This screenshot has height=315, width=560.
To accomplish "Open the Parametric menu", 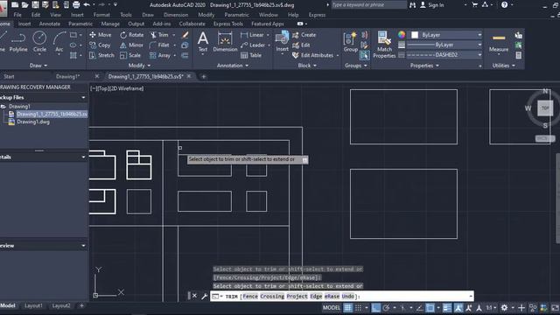I will click(236, 15).
